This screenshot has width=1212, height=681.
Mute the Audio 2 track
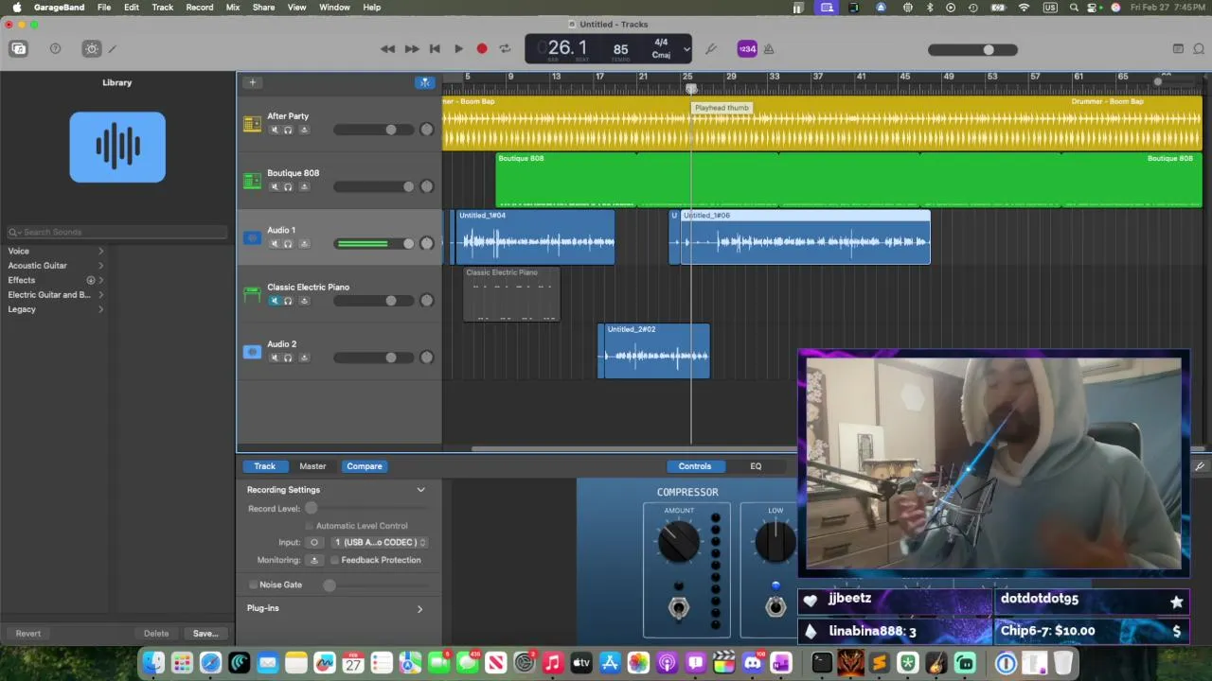click(x=275, y=358)
